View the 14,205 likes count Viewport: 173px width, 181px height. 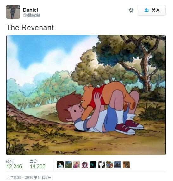click(x=38, y=166)
